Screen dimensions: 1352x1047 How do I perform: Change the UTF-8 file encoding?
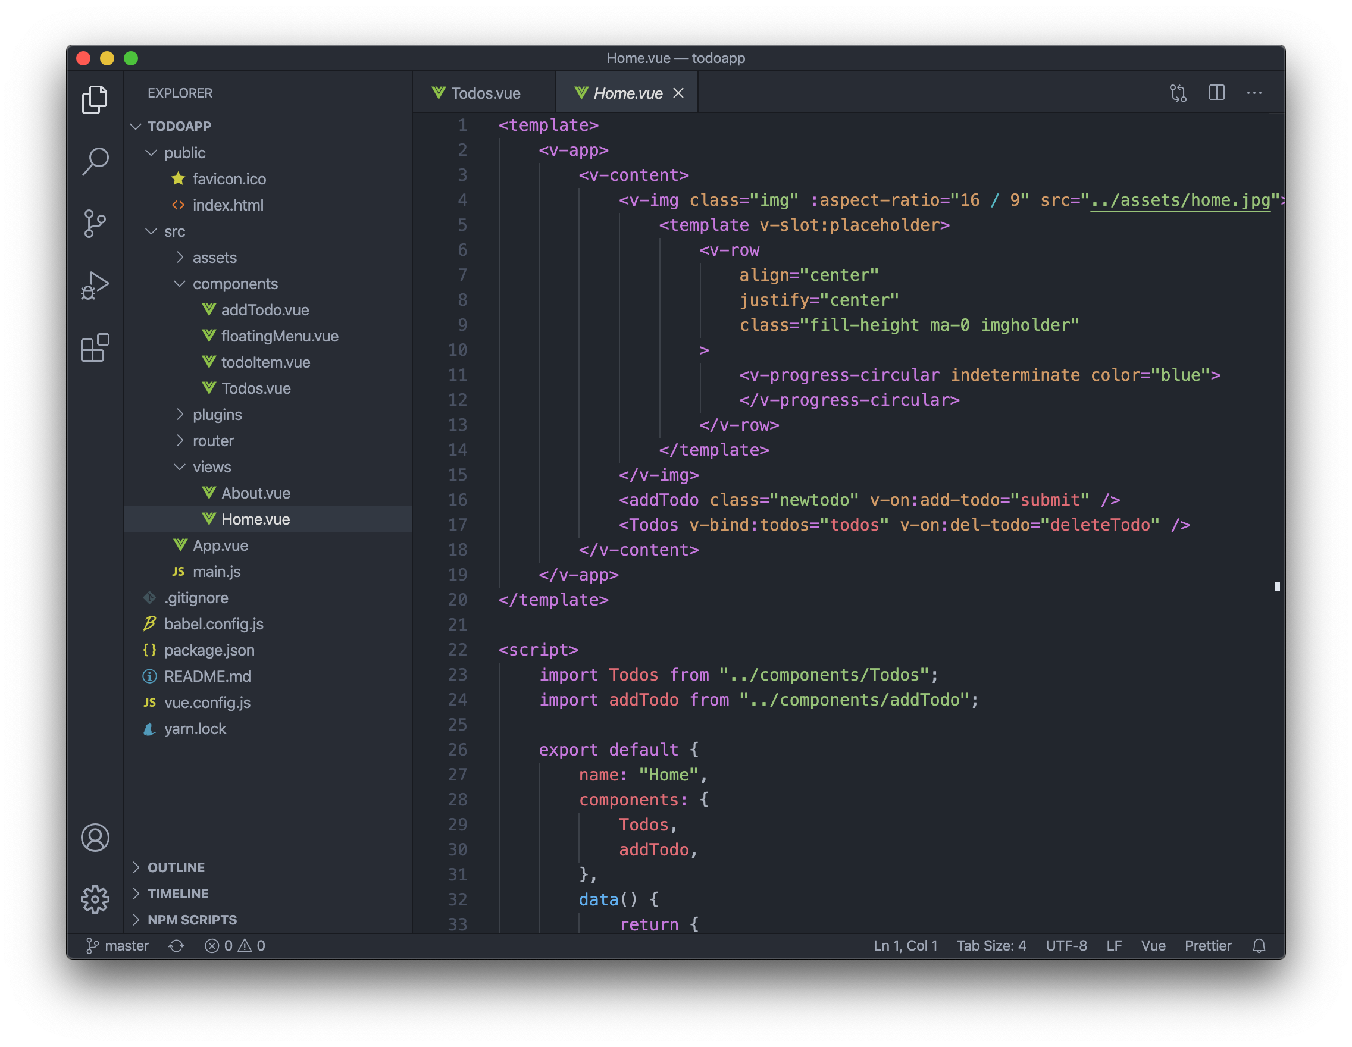pyautogui.click(x=1066, y=945)
